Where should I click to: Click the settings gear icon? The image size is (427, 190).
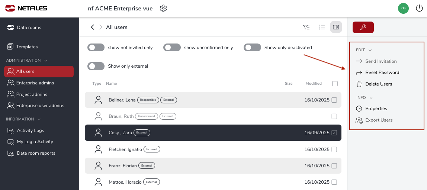[x=163, y=8]
